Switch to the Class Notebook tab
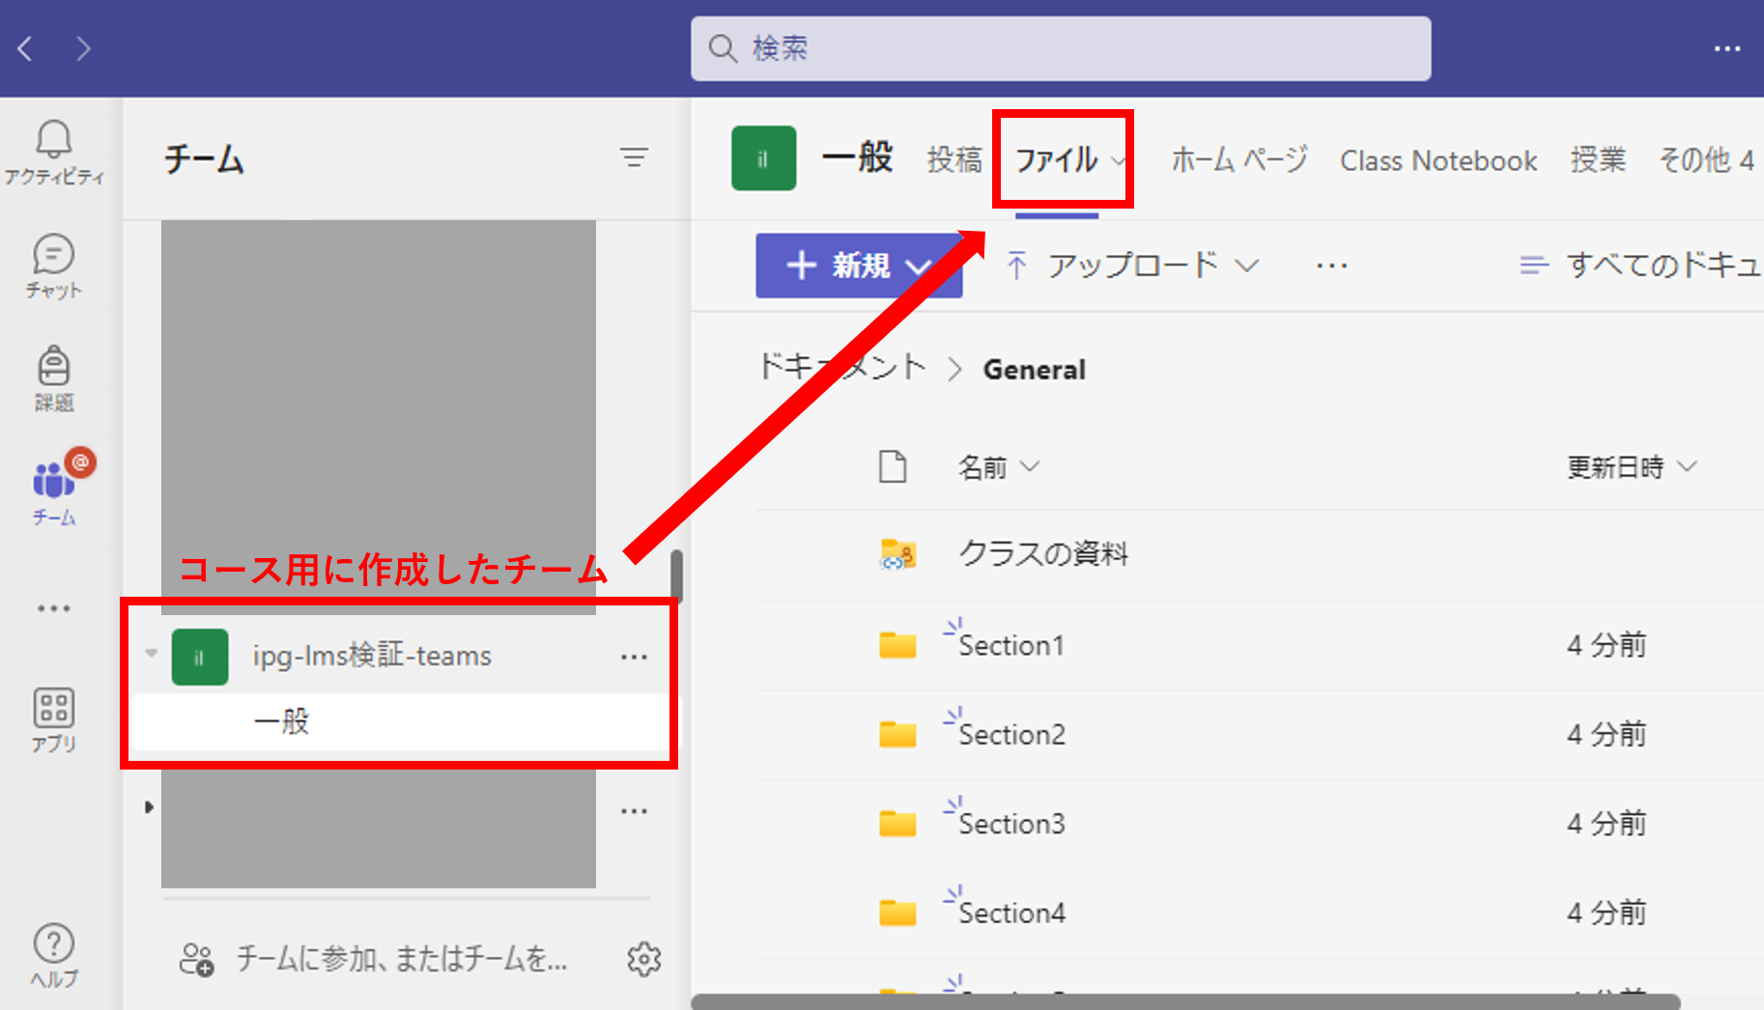Viewport: 1764px width, 1010px height. point(1438,160)
